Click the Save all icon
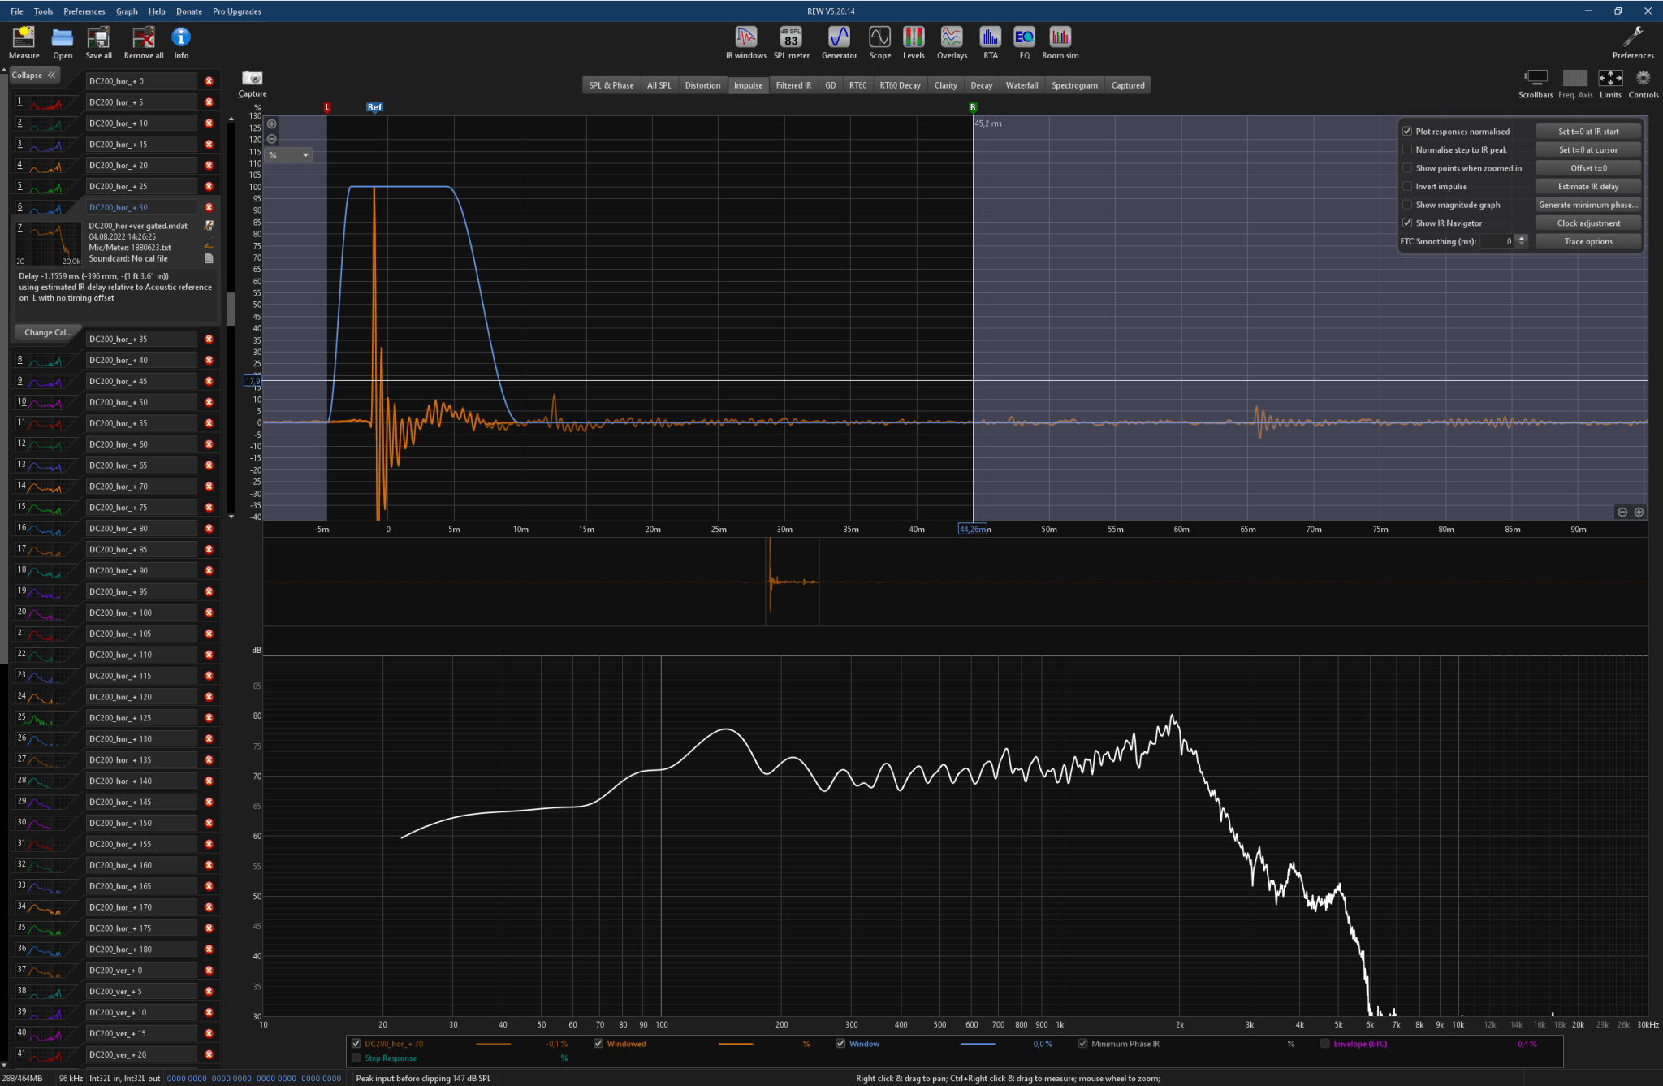This screenshot has height=1086, width=1663. [98, 42]
